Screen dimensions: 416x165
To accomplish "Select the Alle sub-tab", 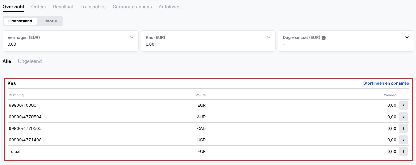I will point(7,61).
